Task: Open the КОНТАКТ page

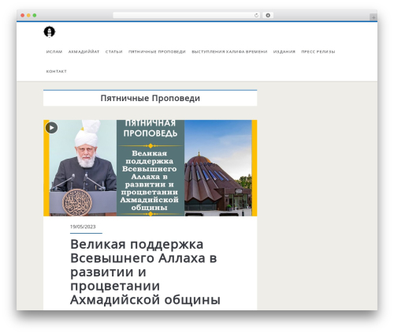Action: 57,71
